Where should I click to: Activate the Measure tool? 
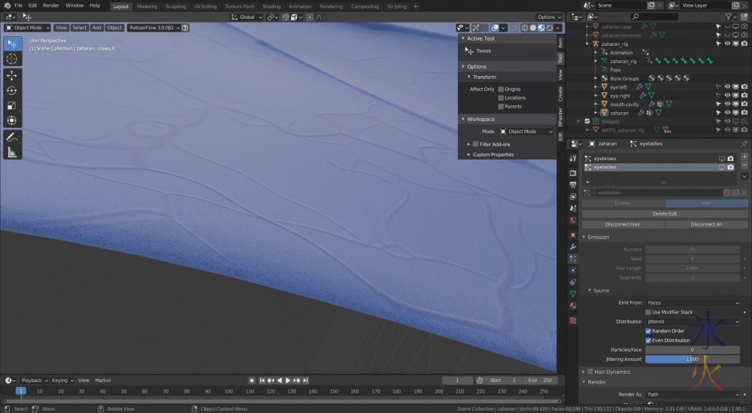tap(12, 153)
